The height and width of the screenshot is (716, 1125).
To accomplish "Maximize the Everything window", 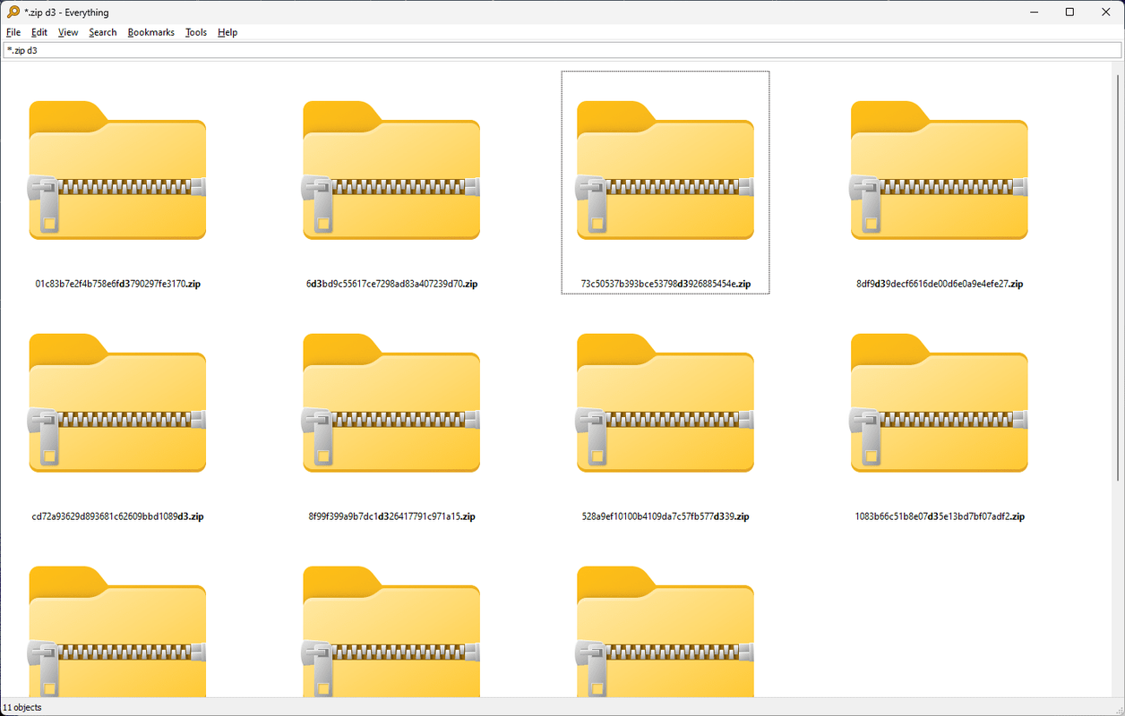I will (x=1069, y=13).
